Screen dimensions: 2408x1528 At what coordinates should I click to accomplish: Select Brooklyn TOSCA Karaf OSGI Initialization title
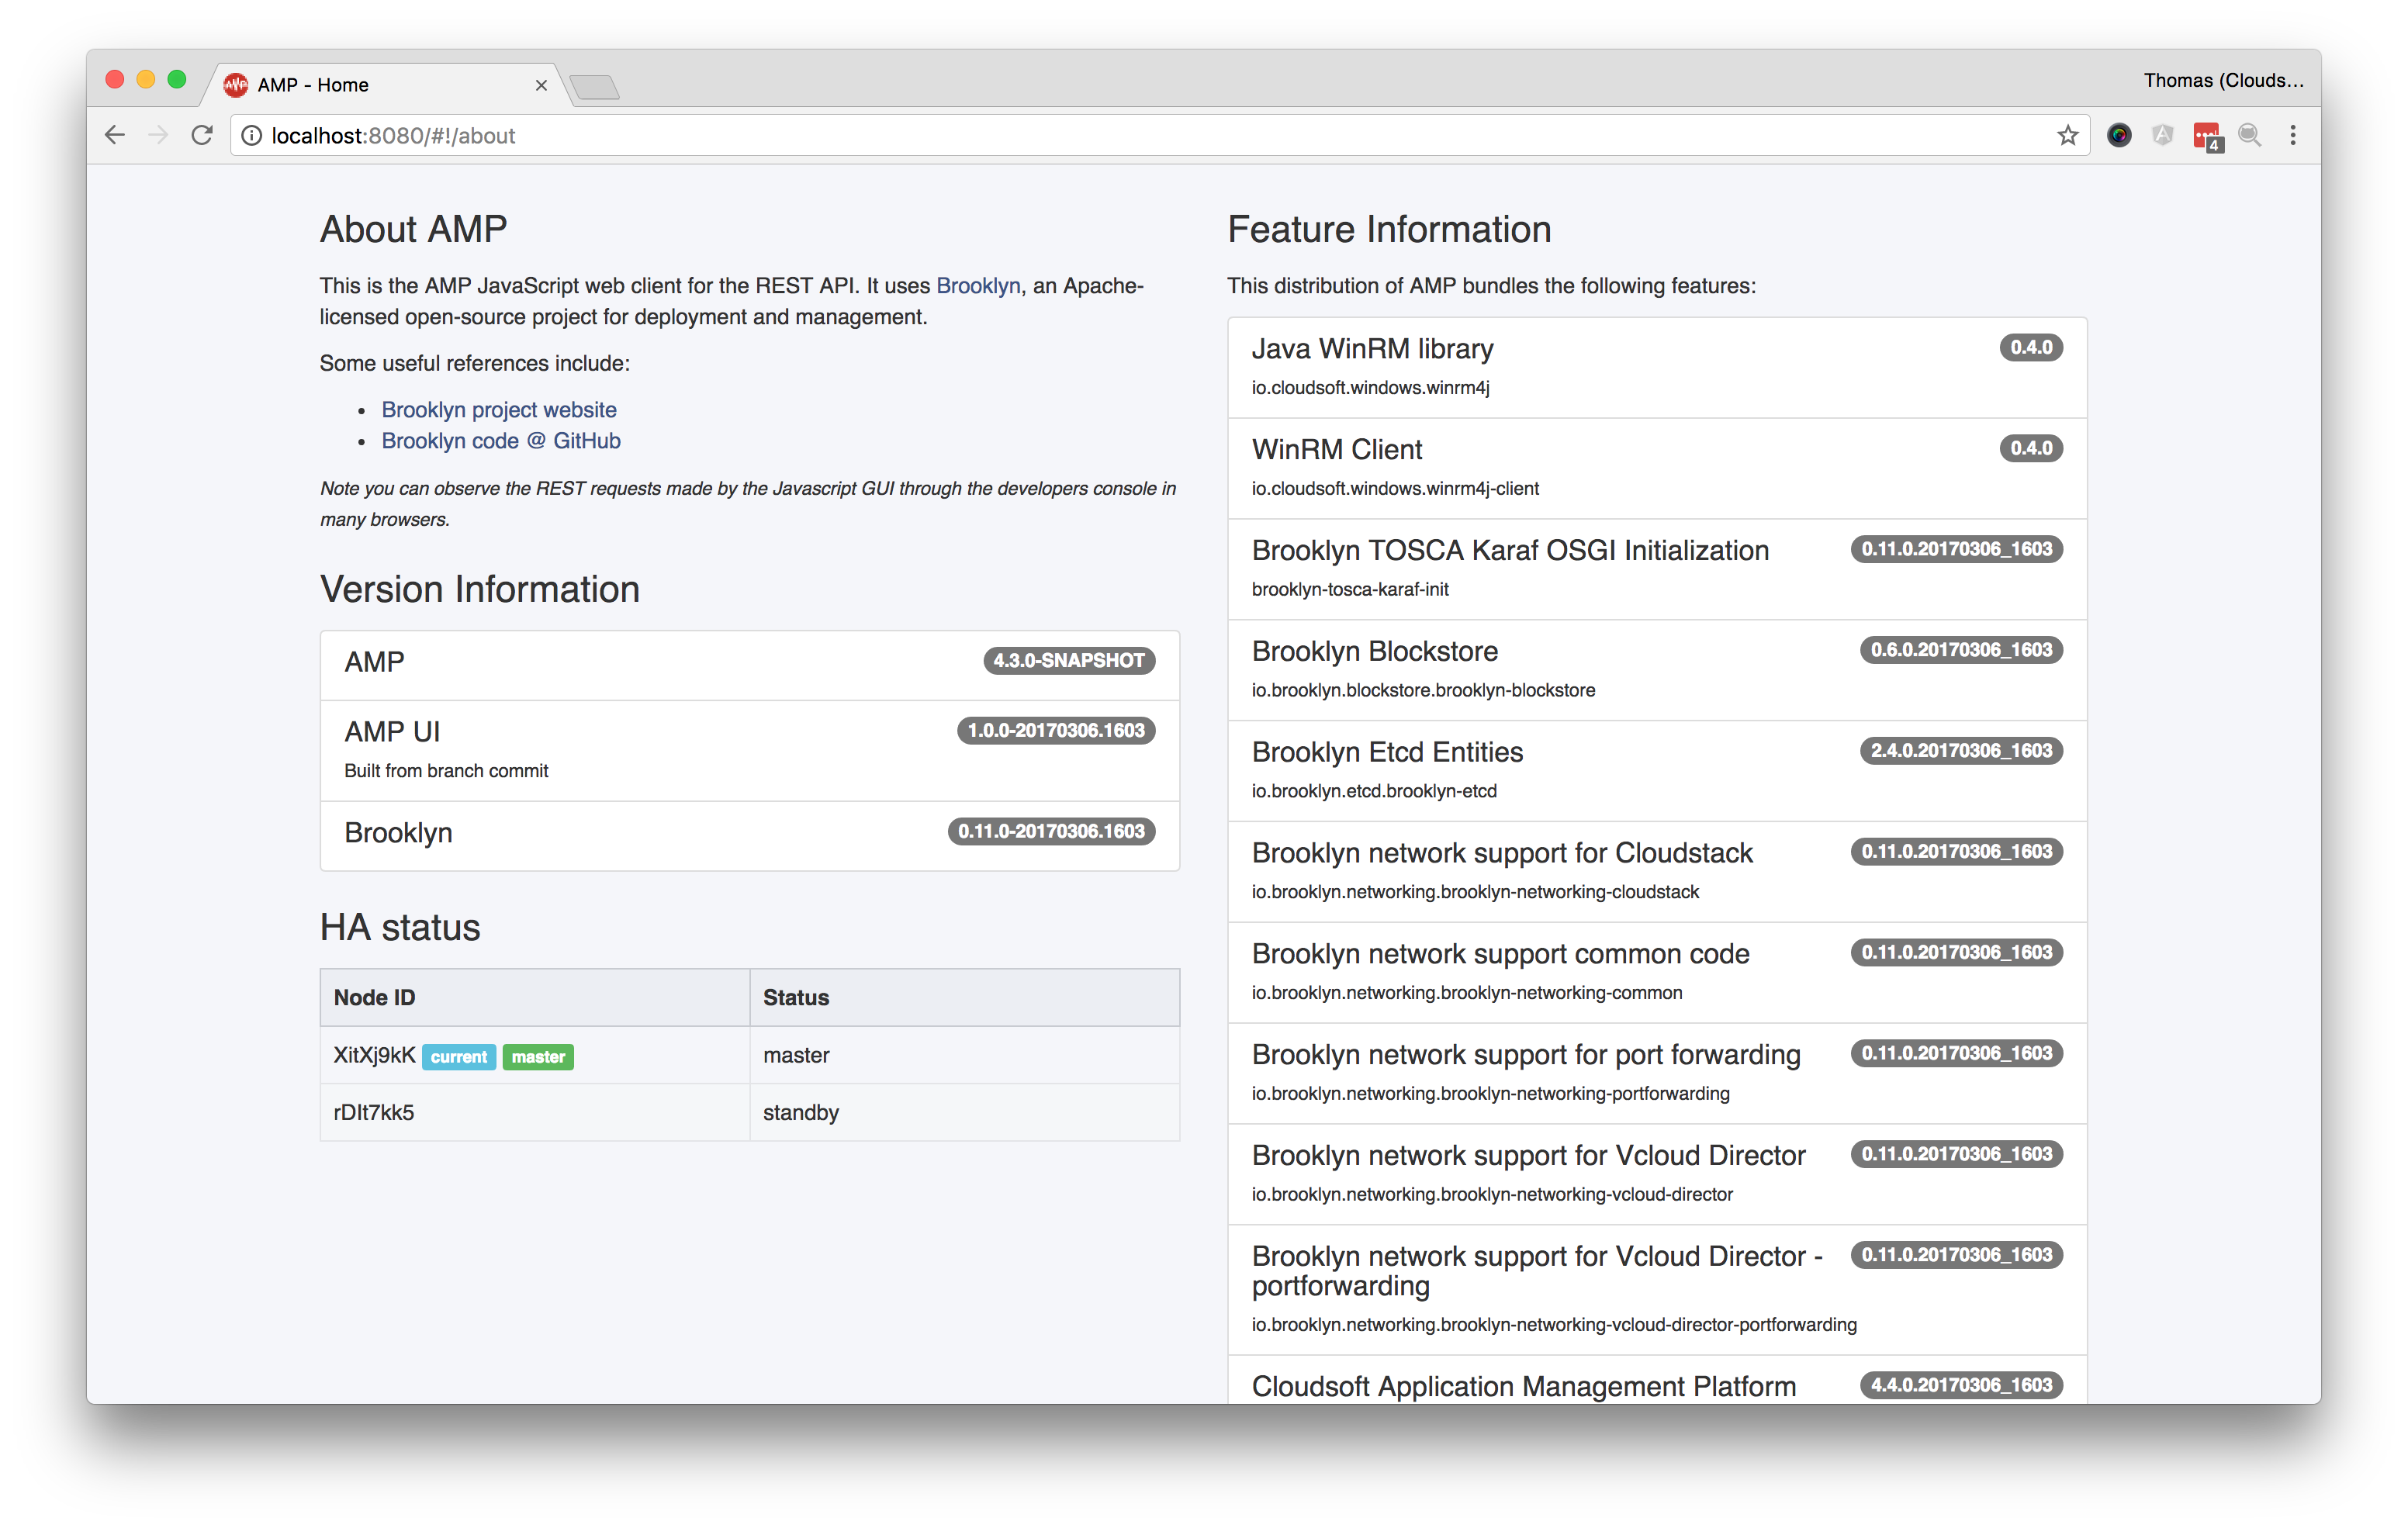point(1510,551)
